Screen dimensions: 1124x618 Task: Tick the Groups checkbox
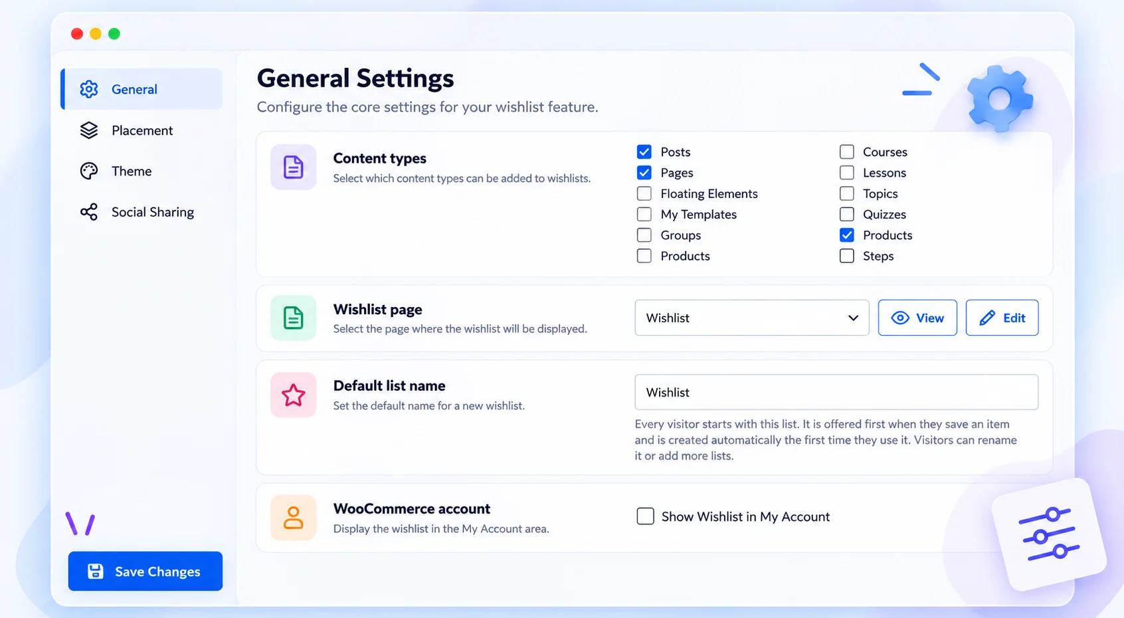pos(644,235)
